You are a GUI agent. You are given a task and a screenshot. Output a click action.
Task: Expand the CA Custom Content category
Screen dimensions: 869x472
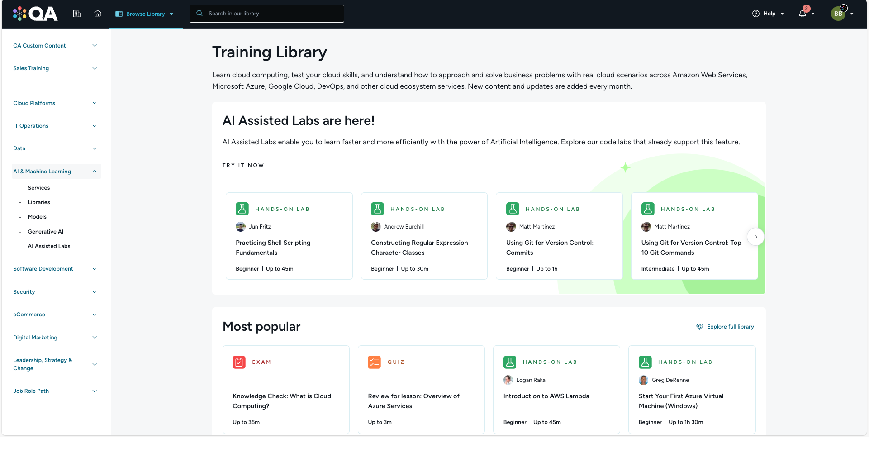tap(55, 46)
